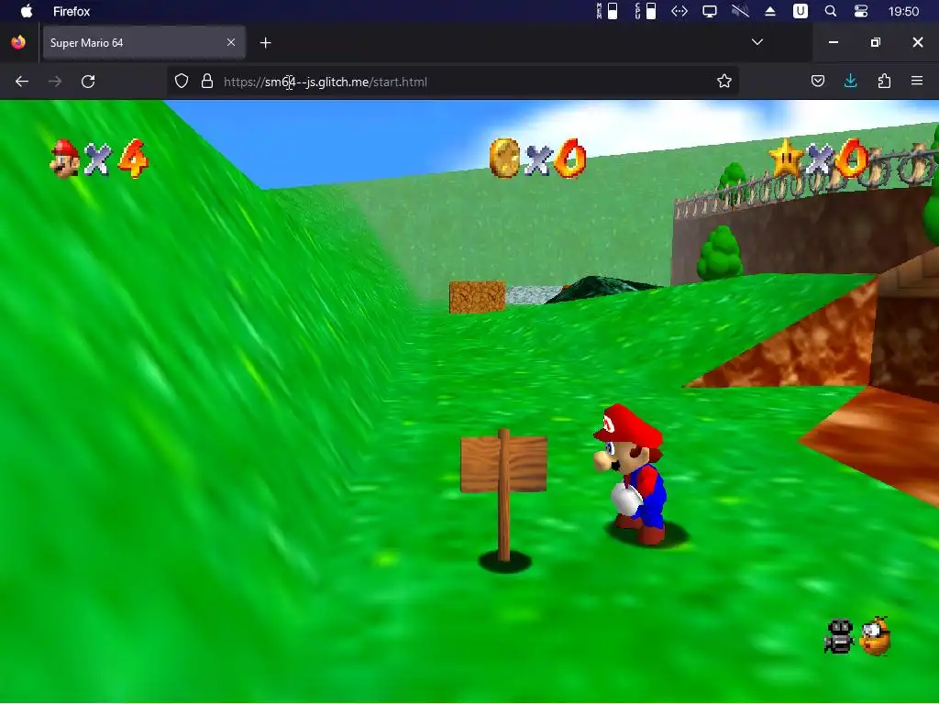
Task: Click the display monitor menu bar icon
Action: (710, 11)
